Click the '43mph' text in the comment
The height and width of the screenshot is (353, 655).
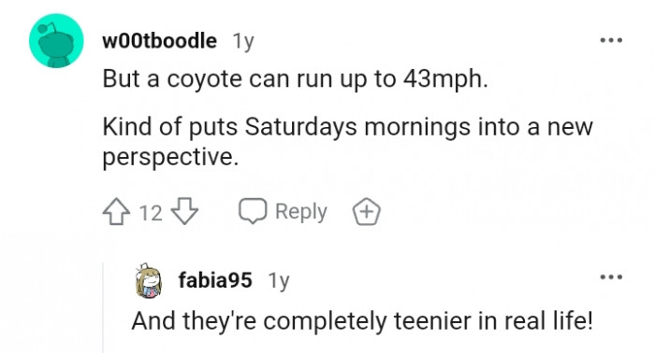click(445, 78)
